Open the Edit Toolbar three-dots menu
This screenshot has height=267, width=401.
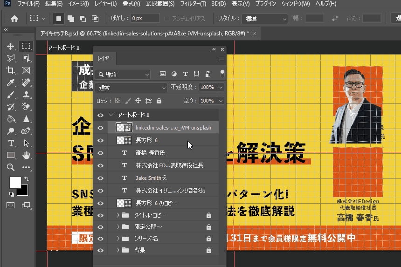[26, 167]
